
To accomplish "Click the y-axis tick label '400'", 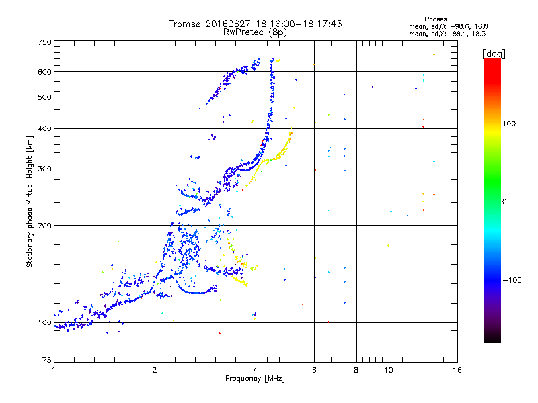I will 44,128.
